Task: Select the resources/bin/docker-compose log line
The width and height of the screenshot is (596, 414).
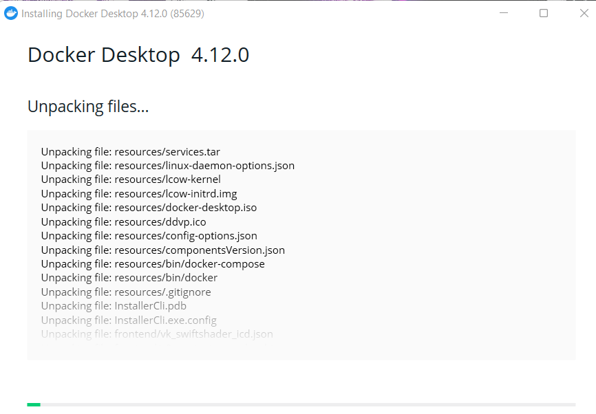Action: pos(153,264)
